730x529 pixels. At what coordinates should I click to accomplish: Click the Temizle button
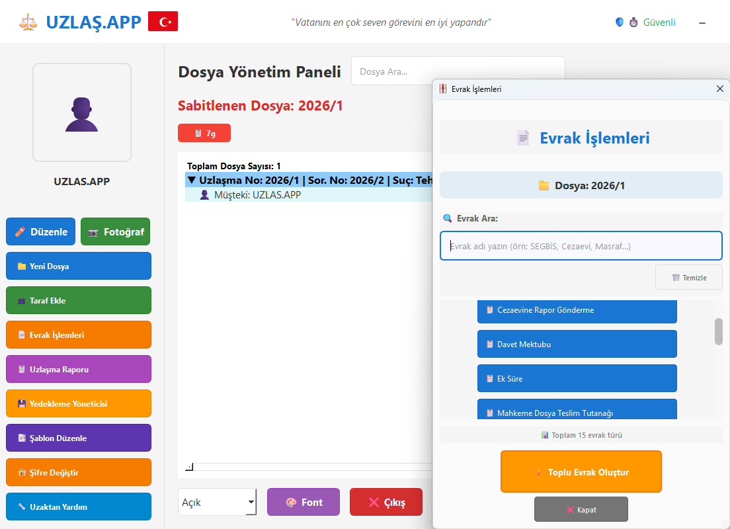[688, 278]
